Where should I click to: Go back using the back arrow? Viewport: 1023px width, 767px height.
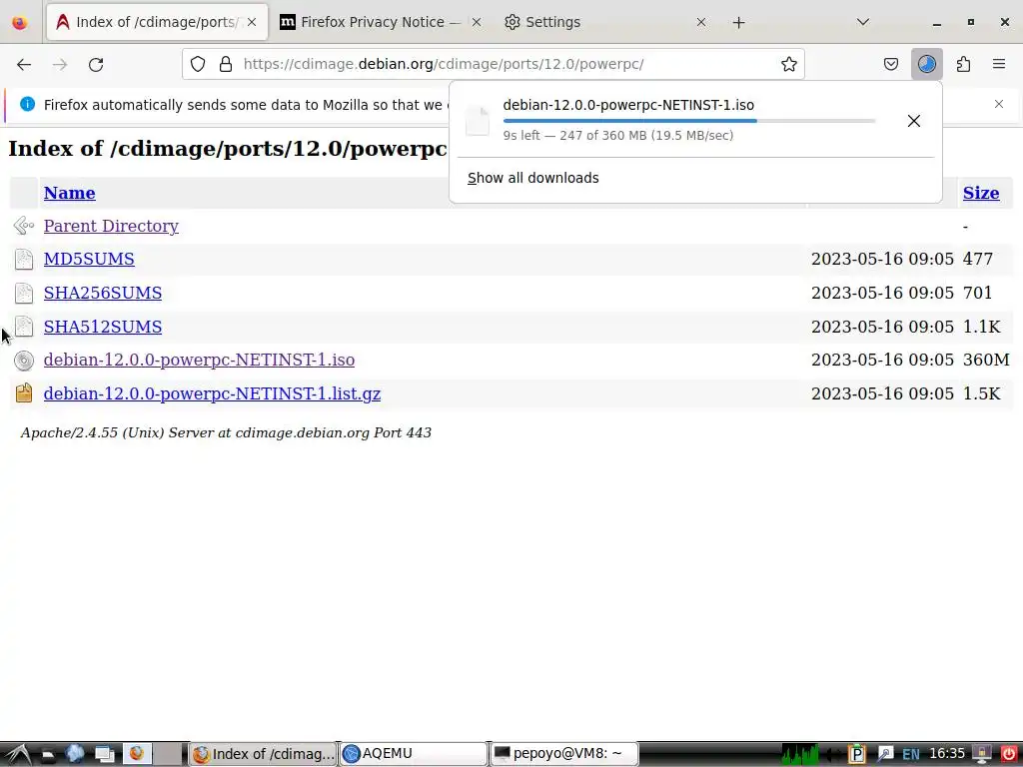[x=24, y=64]
